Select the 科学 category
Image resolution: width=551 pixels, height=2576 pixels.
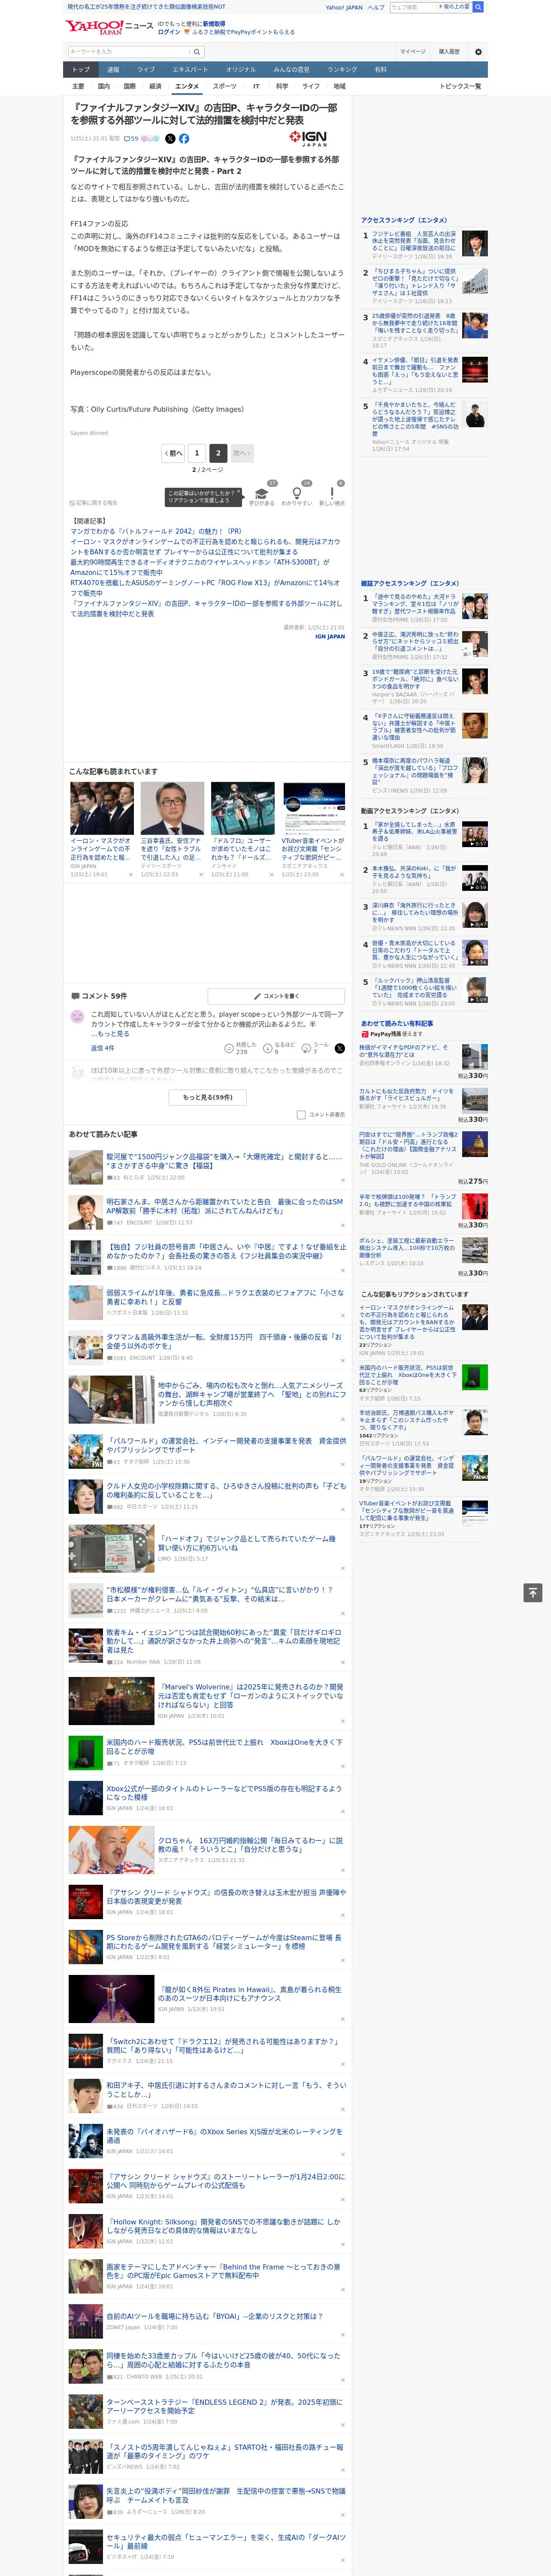tap(282, 86)
